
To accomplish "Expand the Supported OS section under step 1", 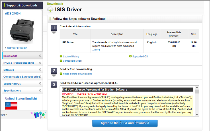I will pyautogui.click(x=140, y=57).
